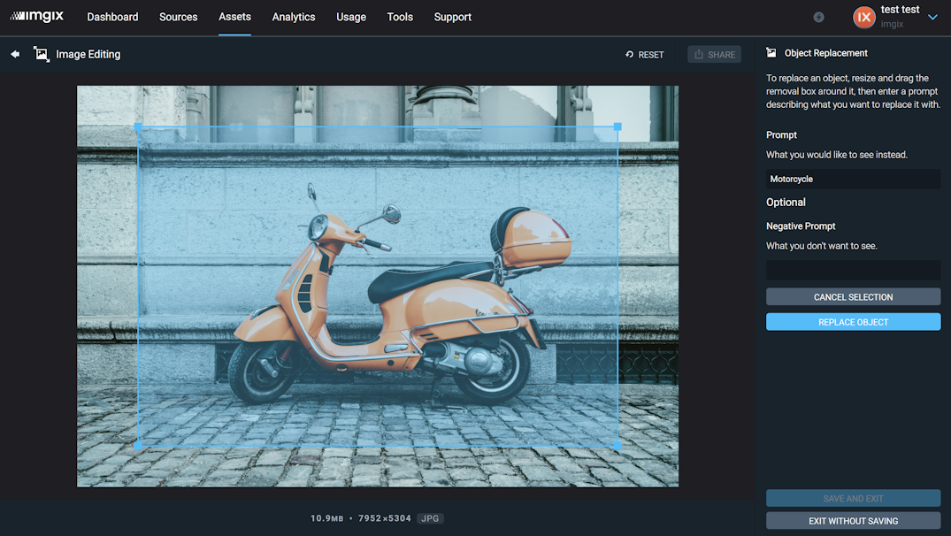Click the Share upload icon
Viewport: 951px width, 536px height.
700,54
